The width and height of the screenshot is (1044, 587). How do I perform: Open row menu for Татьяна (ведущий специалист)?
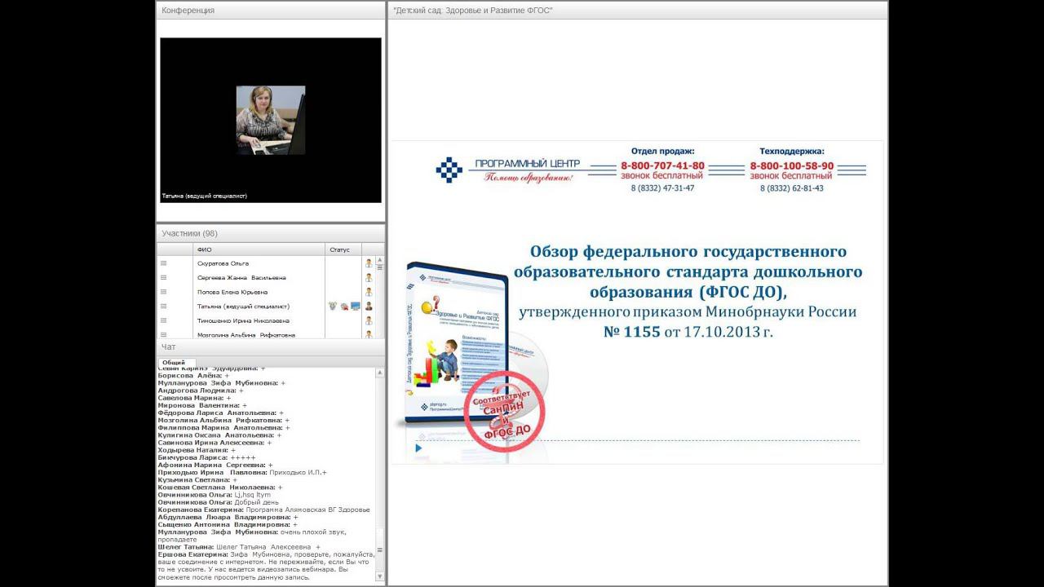coord(163,307)
